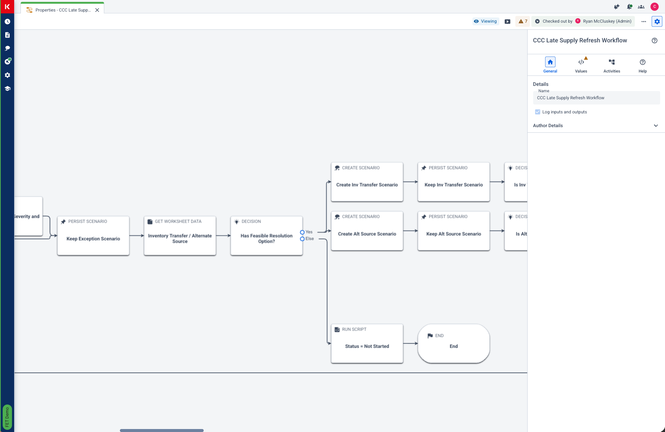Click the help icon beside workflow title
Screen dimensions: 665x432
[x=654, y=41]
